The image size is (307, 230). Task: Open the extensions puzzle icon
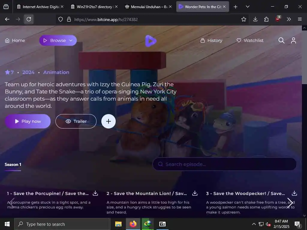tap(266, 19)
